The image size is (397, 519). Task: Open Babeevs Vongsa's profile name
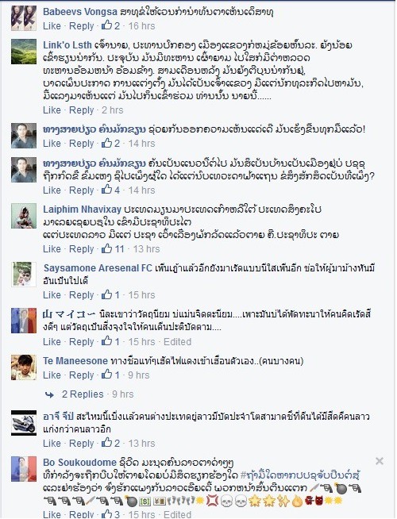pos(80,12)
